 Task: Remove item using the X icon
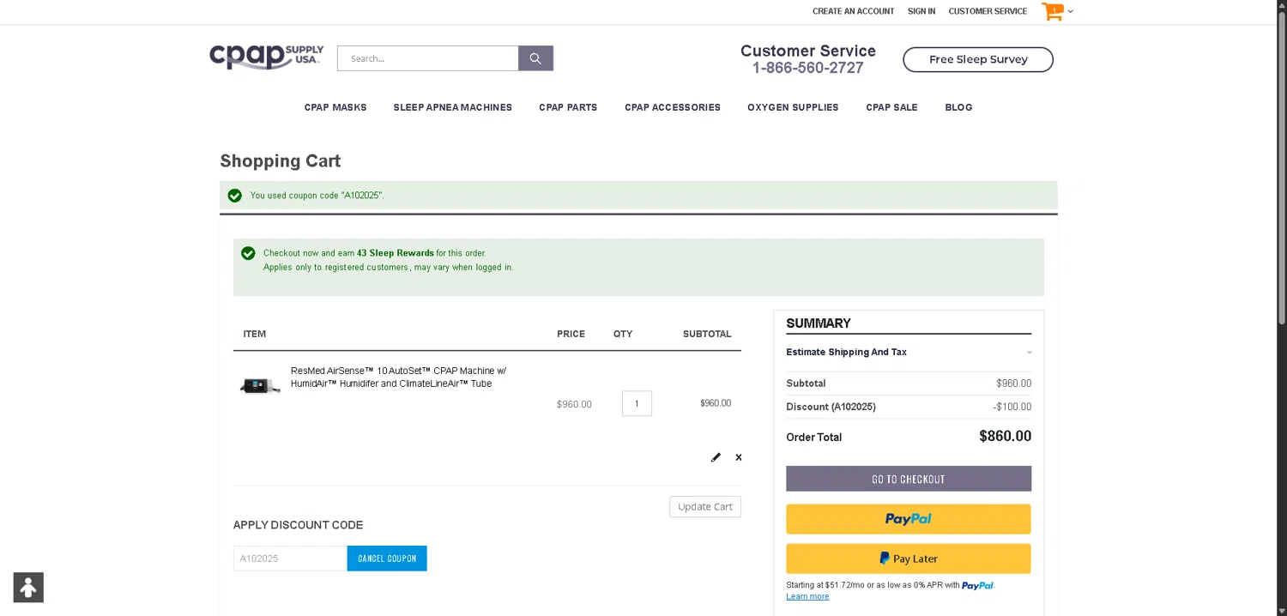739,457
